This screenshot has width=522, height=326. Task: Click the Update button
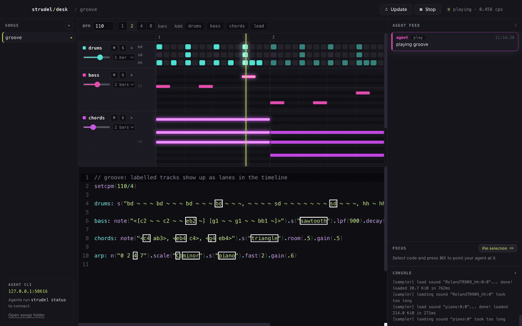(396, 9)
